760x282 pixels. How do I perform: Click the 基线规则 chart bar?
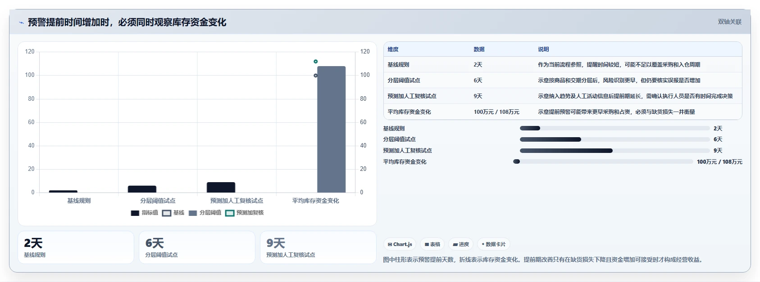coord(63,192)
